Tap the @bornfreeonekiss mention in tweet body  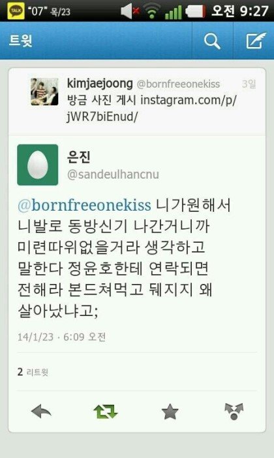coord(84,205)
